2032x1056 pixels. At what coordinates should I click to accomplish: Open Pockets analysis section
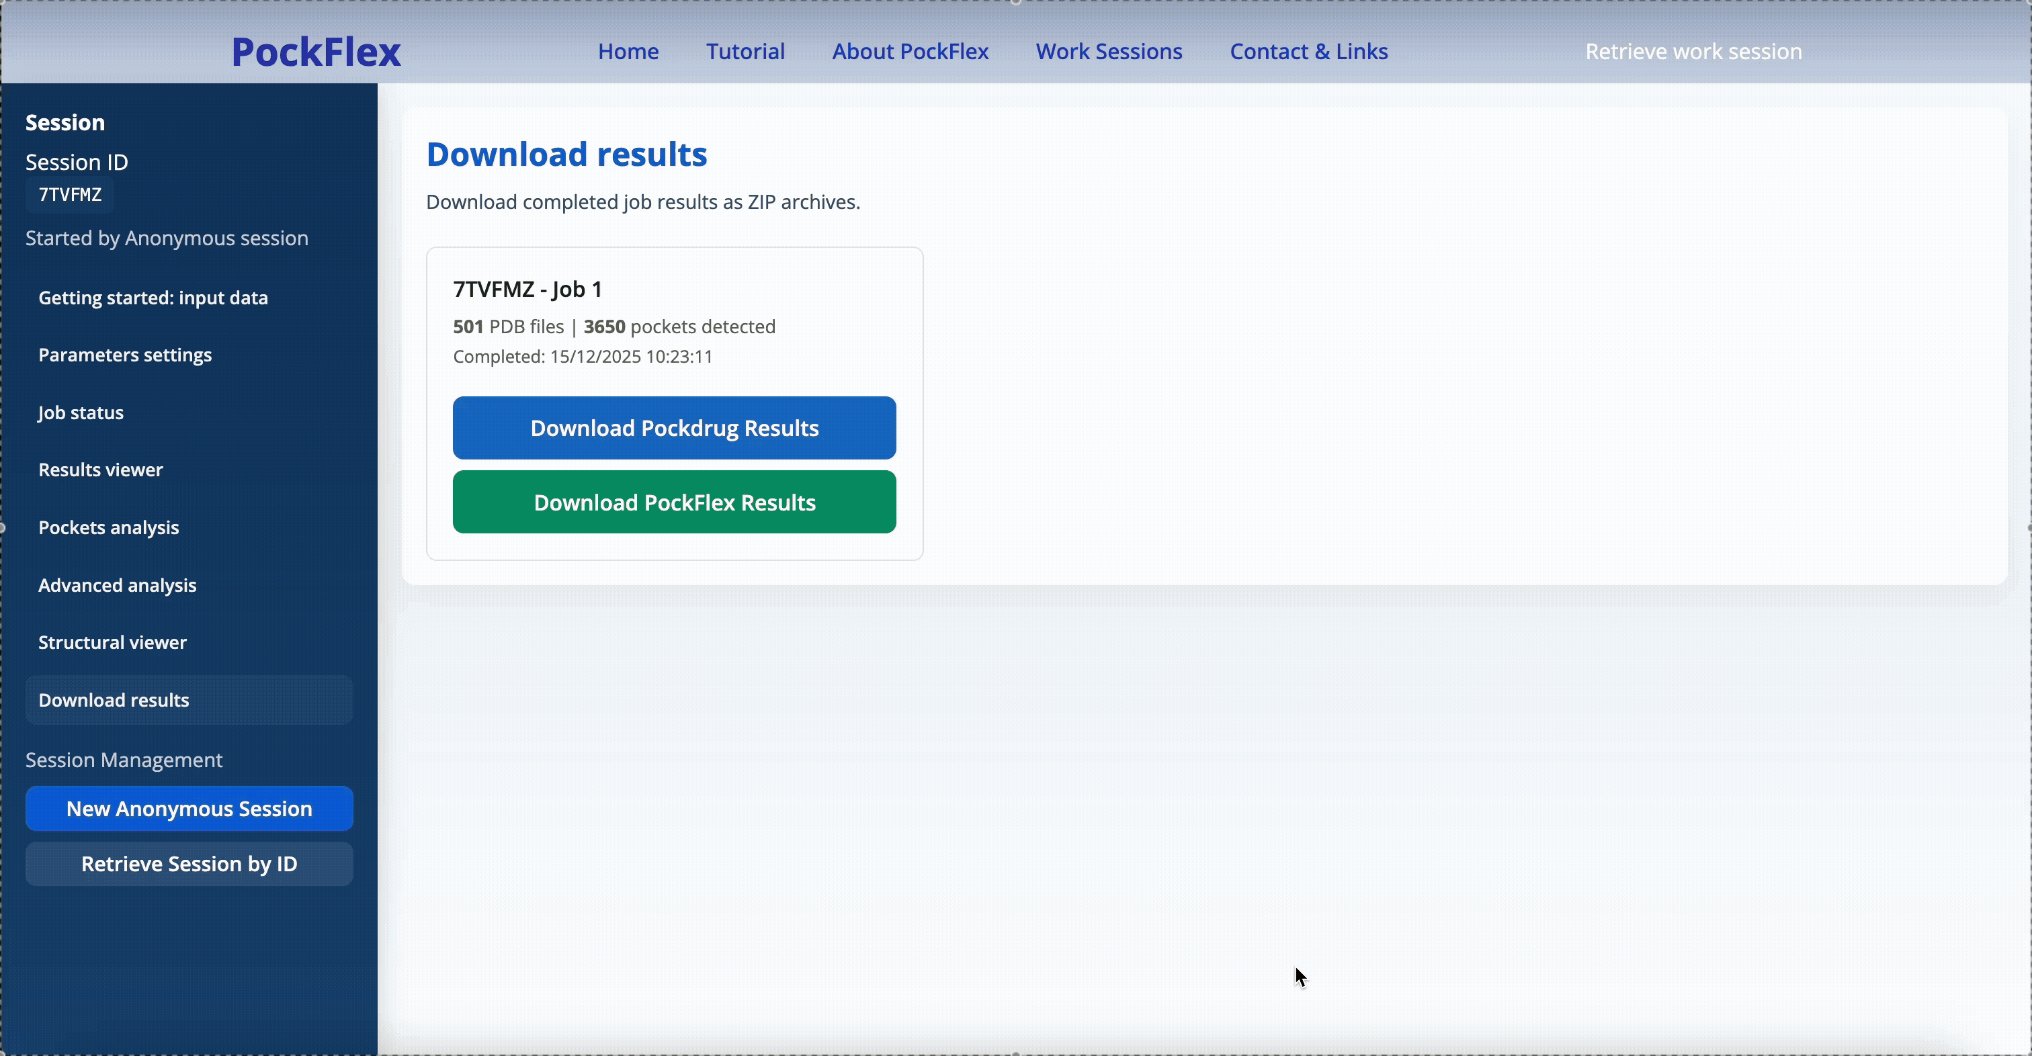point(189,527)
